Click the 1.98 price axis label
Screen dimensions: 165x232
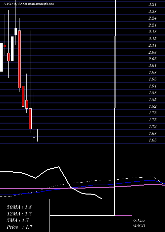click(152, 73)
